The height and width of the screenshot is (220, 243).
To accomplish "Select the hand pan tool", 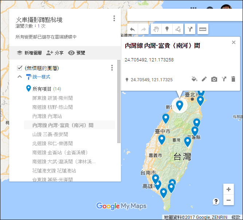I will click(156, 29).
